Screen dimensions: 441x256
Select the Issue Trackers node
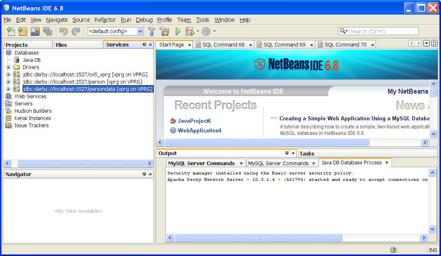click(32, 126)
